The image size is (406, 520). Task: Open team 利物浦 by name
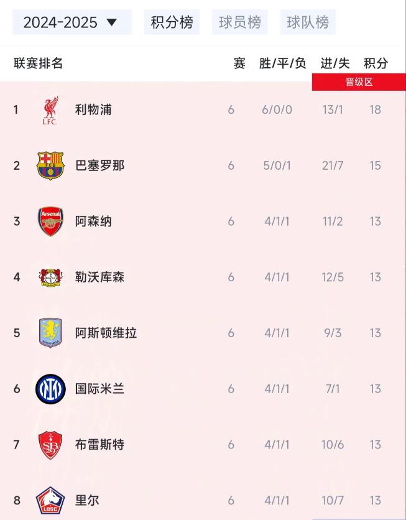93,109
